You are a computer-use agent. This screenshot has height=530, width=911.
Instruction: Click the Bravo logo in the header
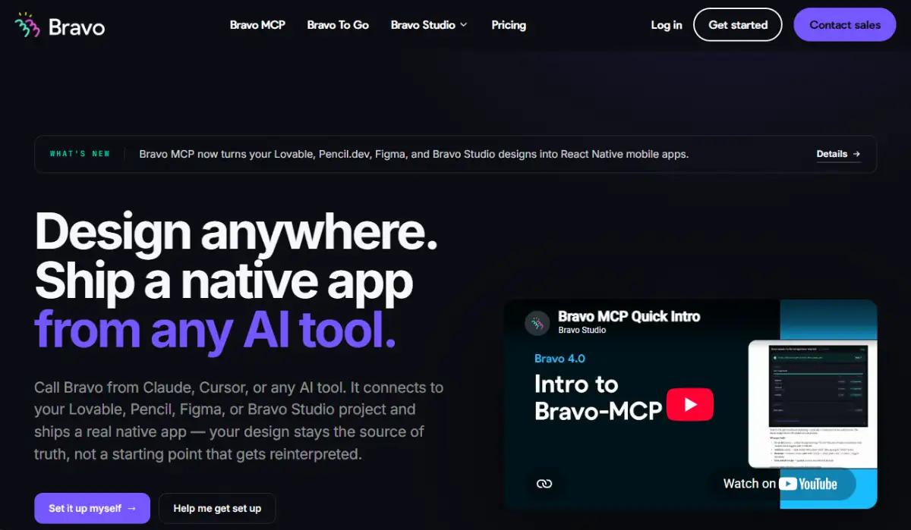(x=60, y=27)
